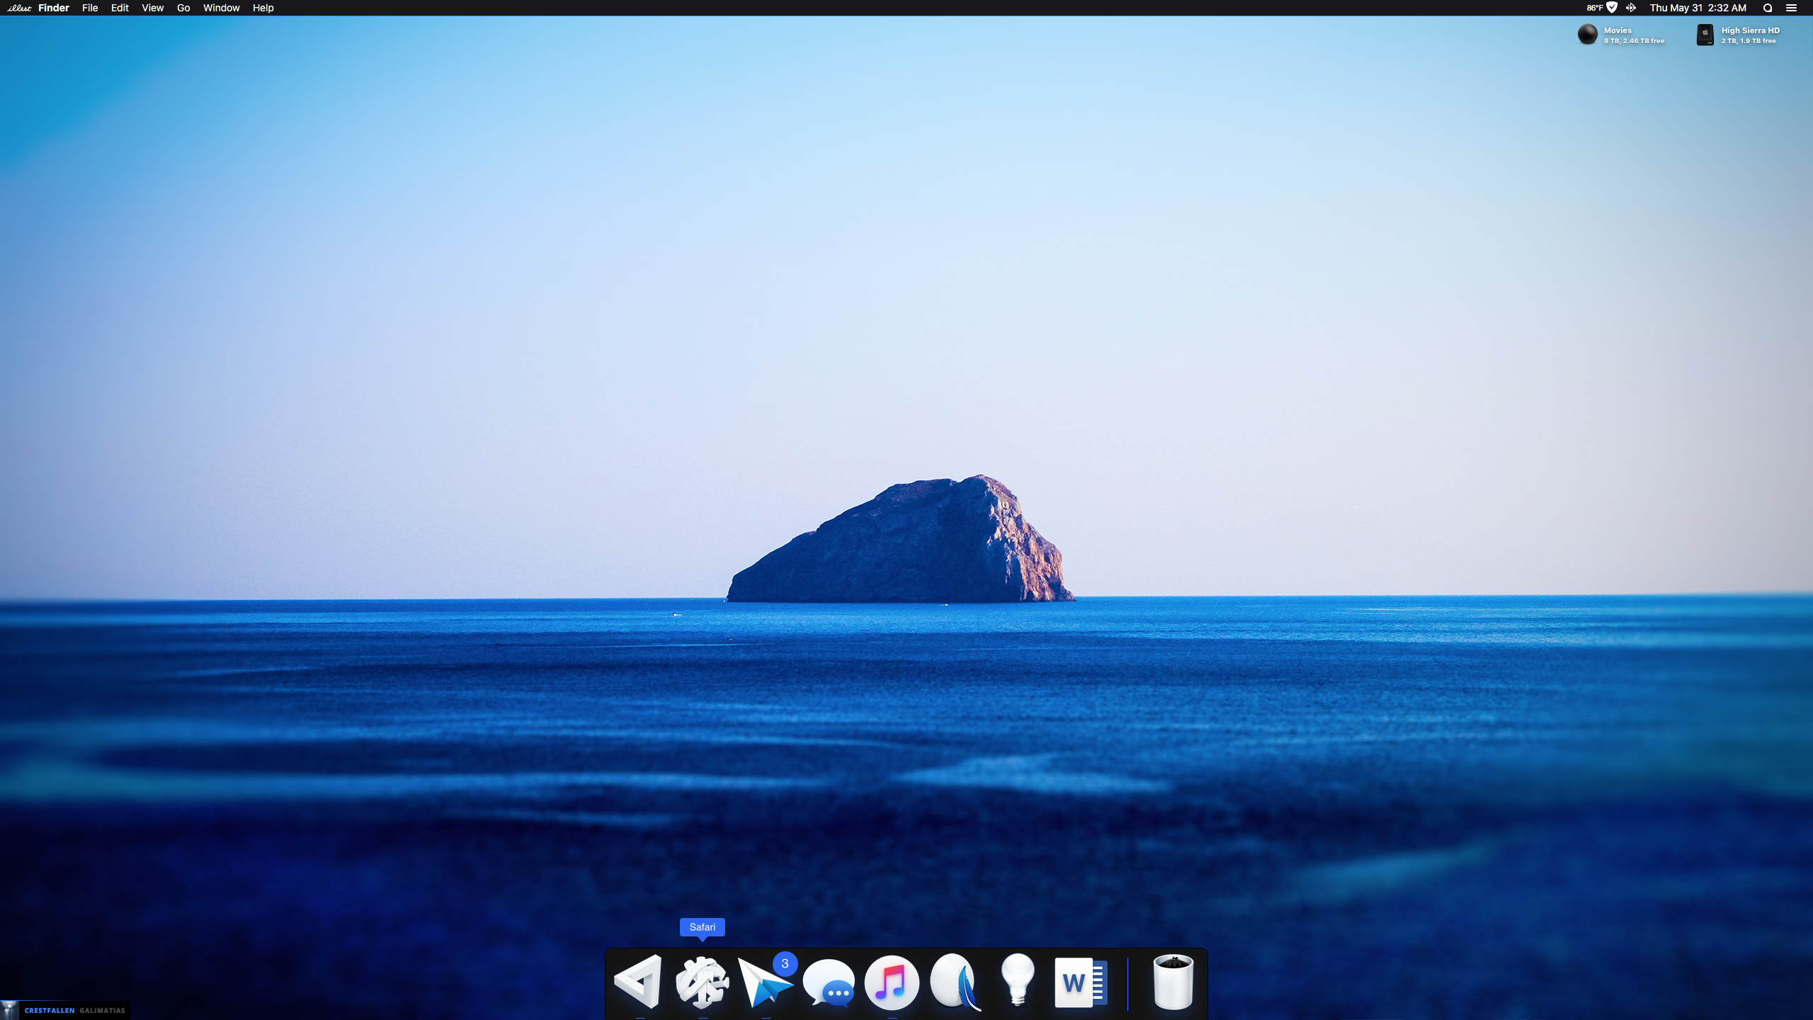Launch Messages from the dock
The height and width of the screenshot is (1020, 1813).
coord(829,982)
